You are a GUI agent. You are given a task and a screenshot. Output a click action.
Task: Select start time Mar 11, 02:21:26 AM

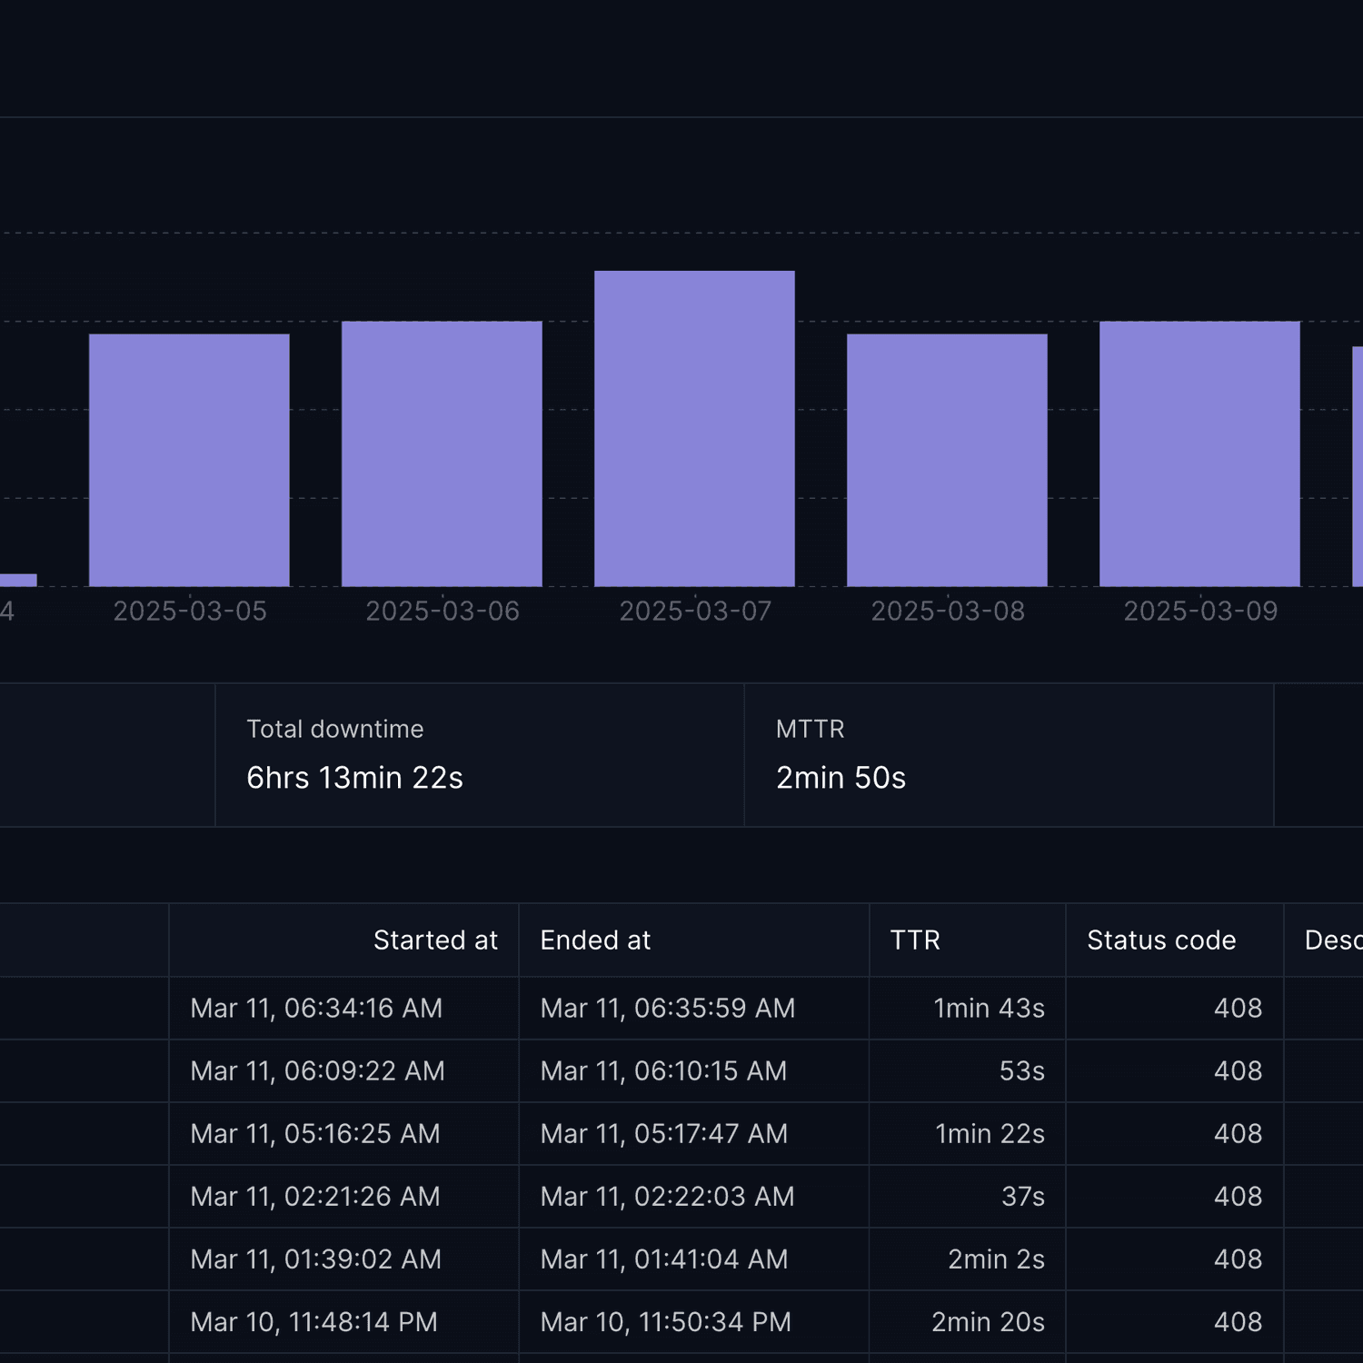point(315,1197)
